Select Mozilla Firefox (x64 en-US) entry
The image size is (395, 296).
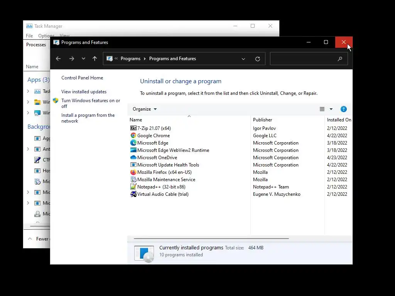(x=164, y=172)
